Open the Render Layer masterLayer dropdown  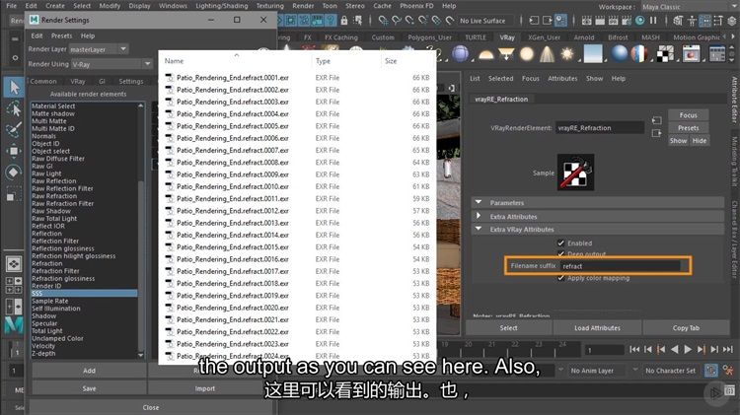99,49
